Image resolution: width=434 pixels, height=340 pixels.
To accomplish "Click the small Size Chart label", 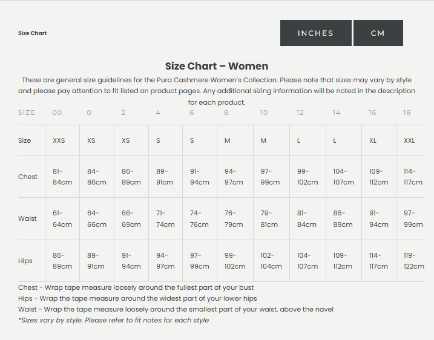I will point(32,33).
